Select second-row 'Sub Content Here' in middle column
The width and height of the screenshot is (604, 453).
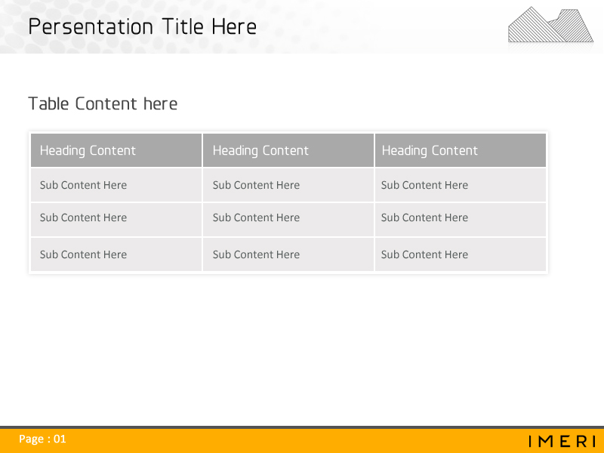256,217
